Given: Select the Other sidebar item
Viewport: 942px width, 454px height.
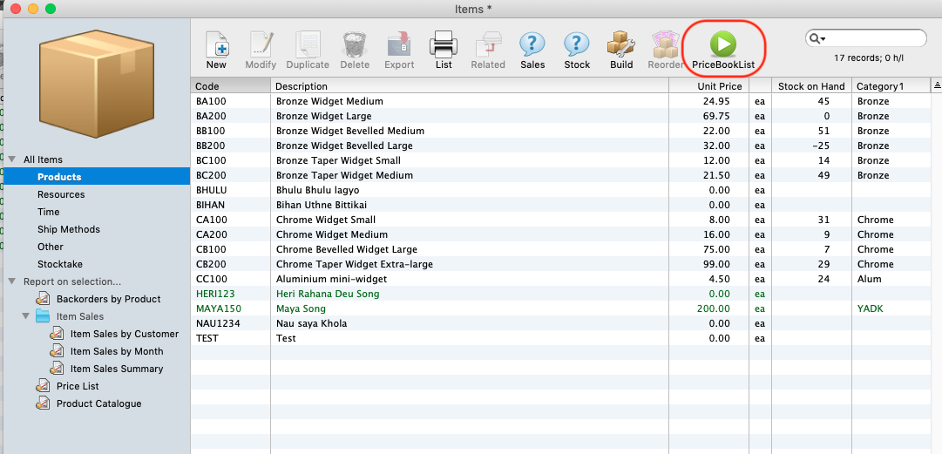Looking at the screenshot, I should [x=97, y=247].
